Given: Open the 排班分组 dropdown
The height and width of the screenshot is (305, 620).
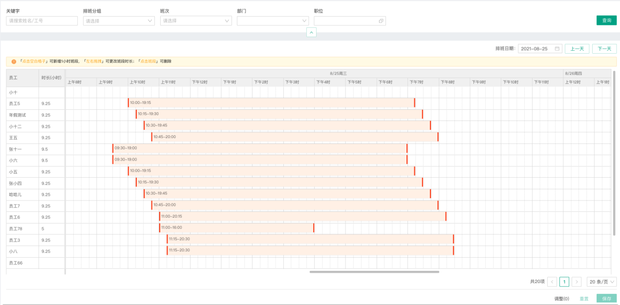Looking at the screenshot, I should click(119, 21).
